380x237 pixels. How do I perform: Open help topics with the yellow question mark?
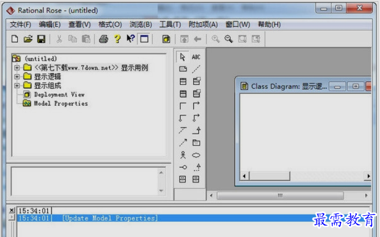point(117,39)
